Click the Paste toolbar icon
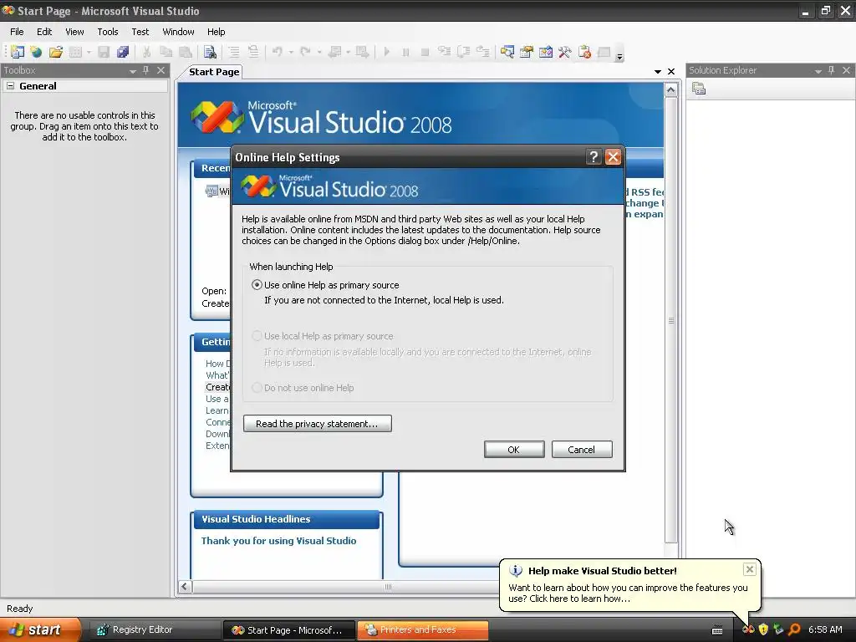 [186, 52]
